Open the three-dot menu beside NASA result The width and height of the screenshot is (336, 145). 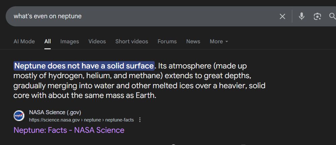click(140, 120)
